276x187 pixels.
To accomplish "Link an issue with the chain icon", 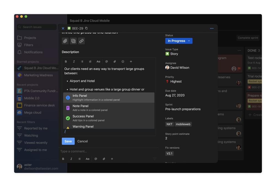I will (x=81, y=41).
